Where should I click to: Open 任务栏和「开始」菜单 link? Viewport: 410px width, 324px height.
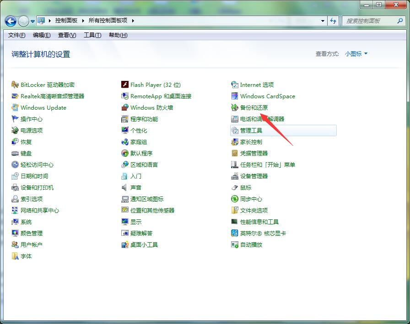coord(268,165)
